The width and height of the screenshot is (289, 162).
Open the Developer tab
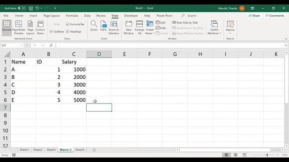pos(131,16)
